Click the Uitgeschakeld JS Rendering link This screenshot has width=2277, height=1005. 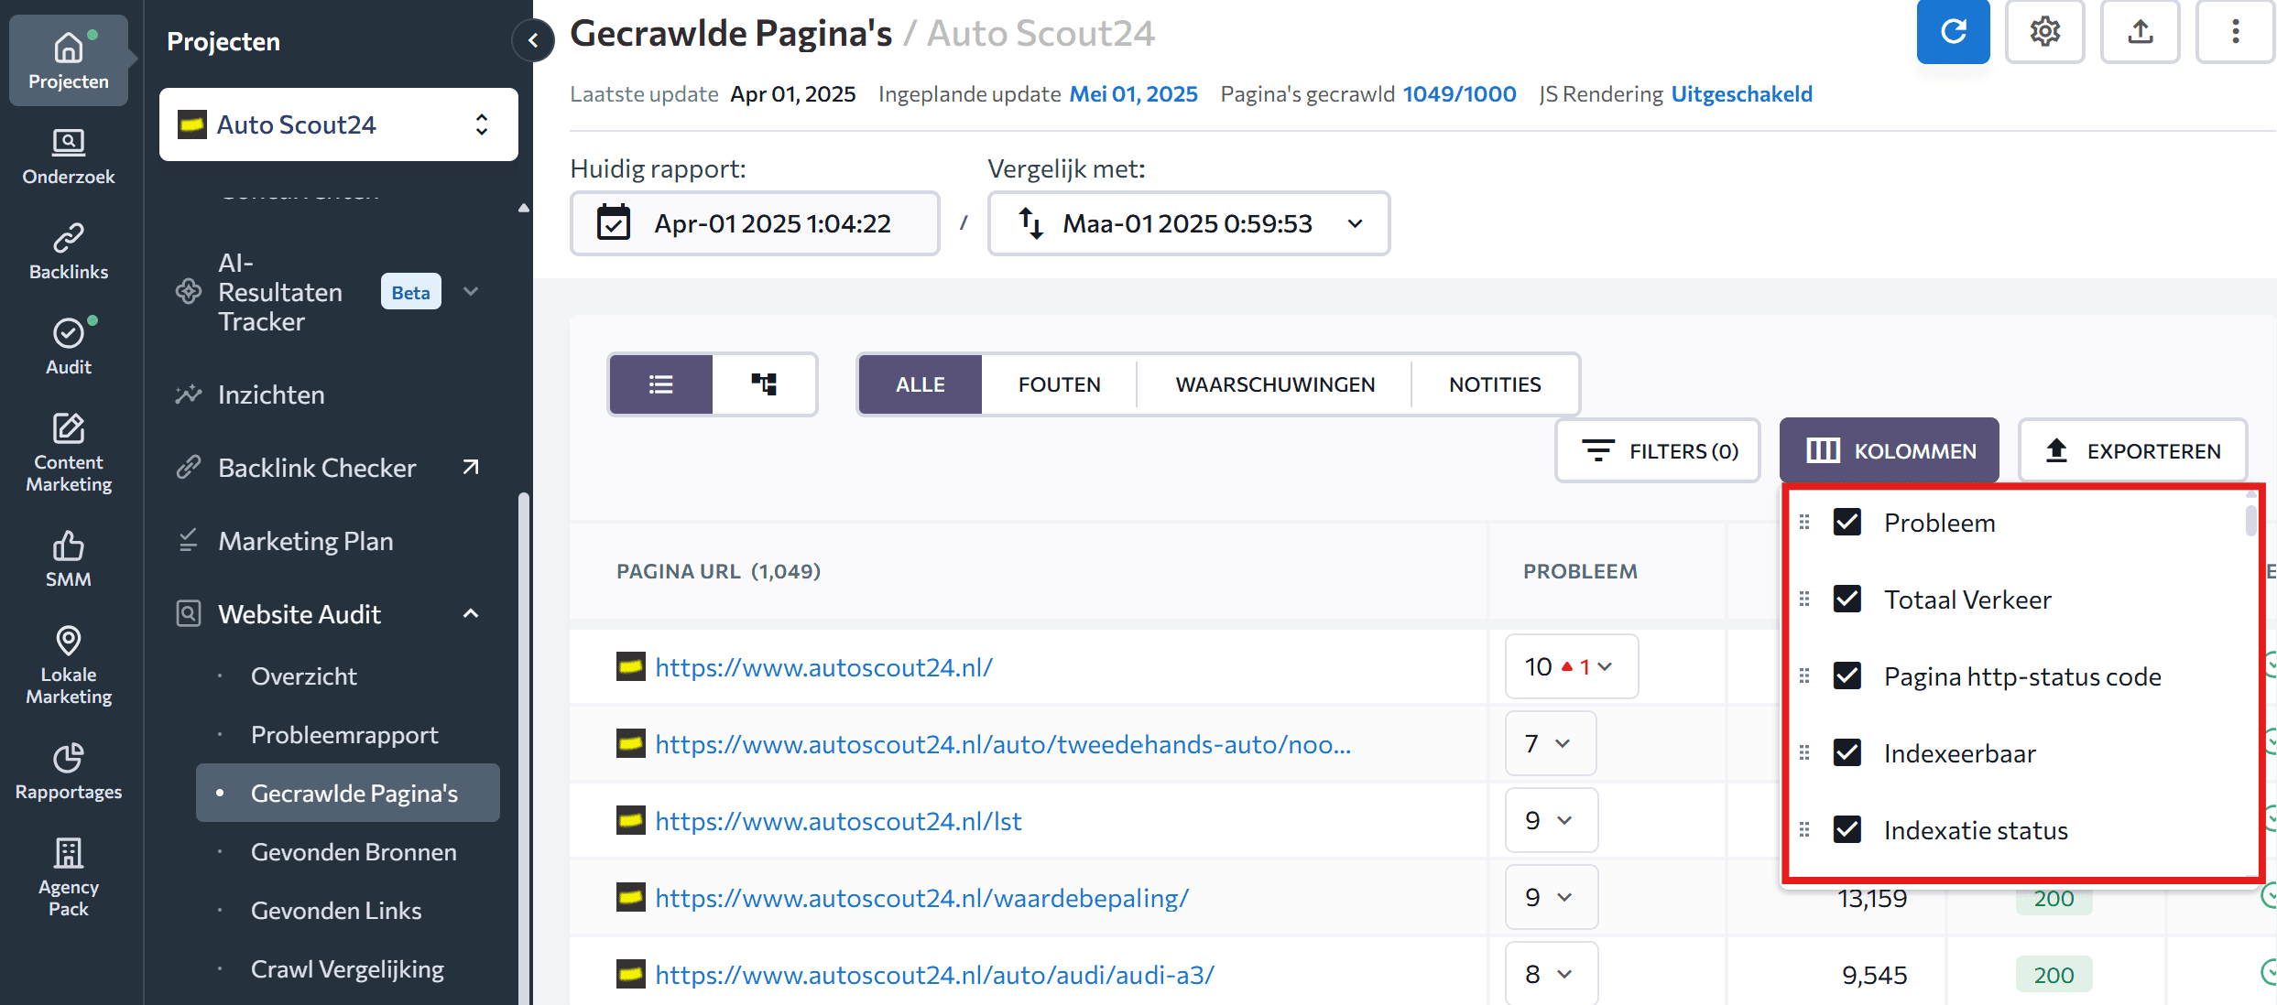1741,94
